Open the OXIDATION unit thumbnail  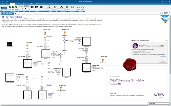coord(87,67)
